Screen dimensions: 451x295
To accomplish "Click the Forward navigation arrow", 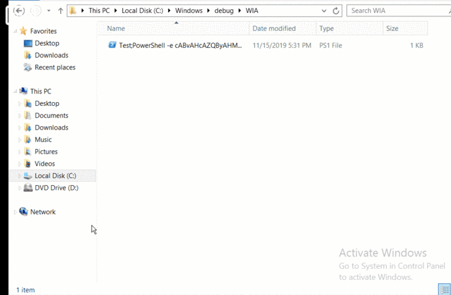I will pos(36,11).
